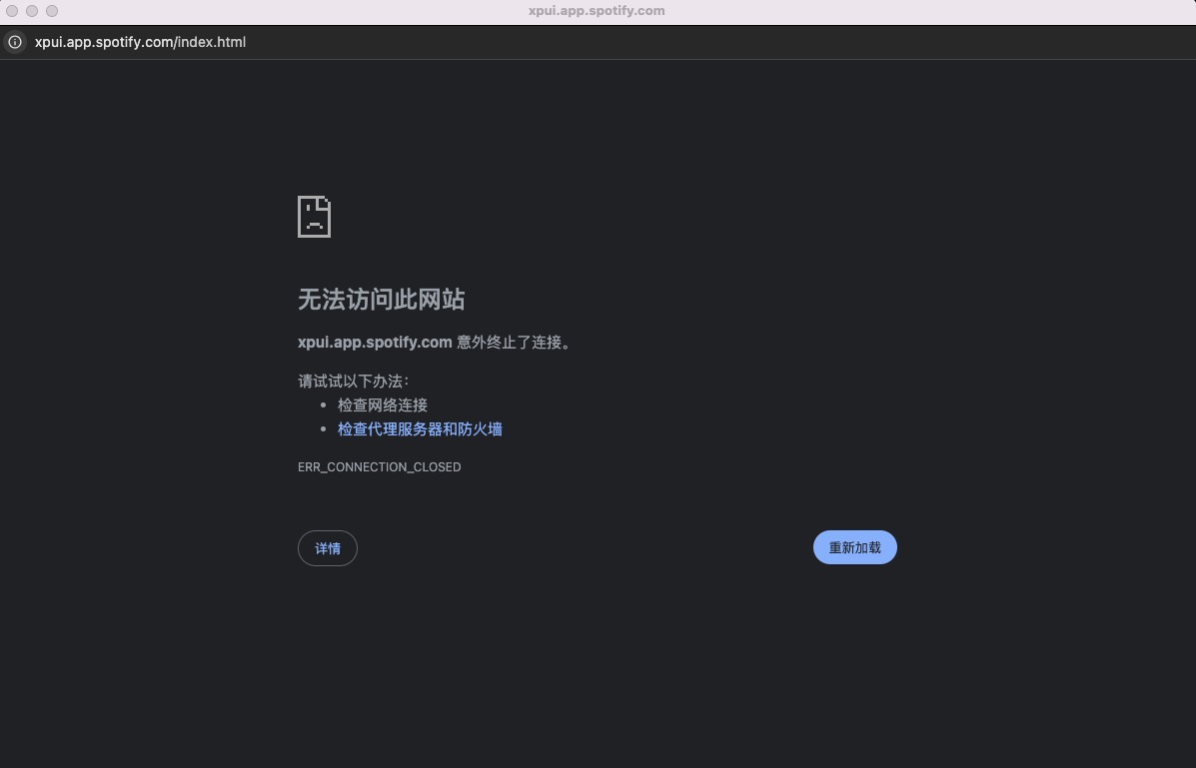Click the 检查网络连接 suggestion text

383,405
